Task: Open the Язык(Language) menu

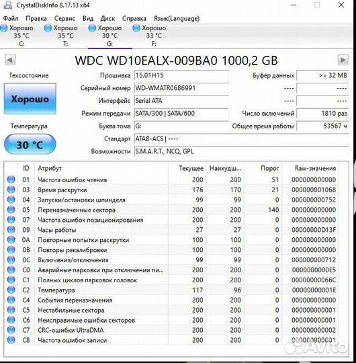Action: (x=177, y=18)
